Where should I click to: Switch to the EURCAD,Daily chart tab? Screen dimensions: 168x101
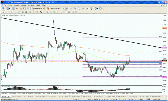click(x=75, y=96)
